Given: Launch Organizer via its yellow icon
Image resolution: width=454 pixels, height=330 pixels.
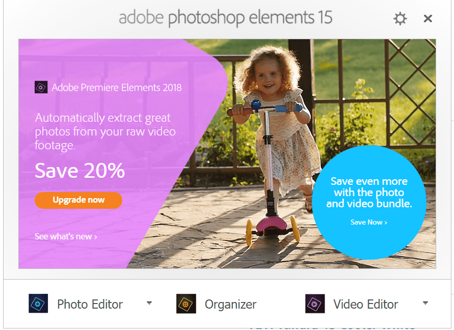Looking at the screenshot, I should click(x=186, y=304).
